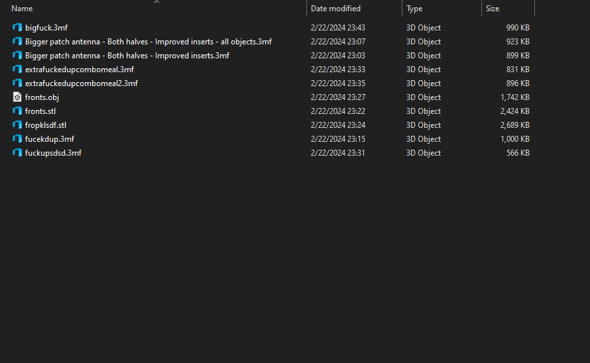This screenshot has height=363, width=590.
Task: Toggle sort direction arrow above Name column
Action: tap(157, 2)
